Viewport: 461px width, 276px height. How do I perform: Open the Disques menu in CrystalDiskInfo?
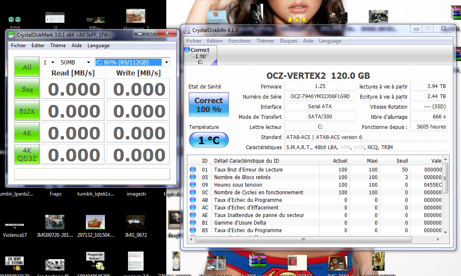pos(288,41)
